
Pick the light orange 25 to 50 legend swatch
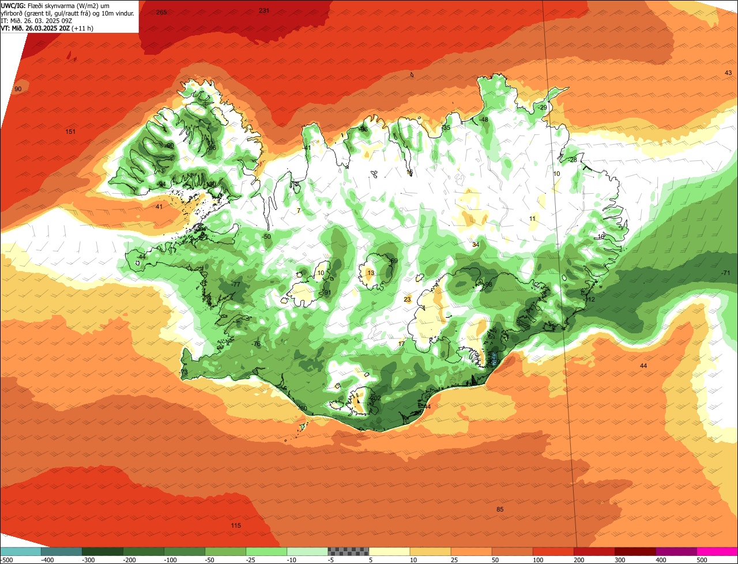tap(471, 551)
